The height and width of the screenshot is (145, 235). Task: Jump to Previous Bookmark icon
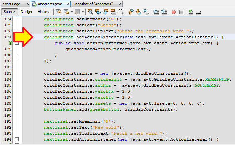131,12
